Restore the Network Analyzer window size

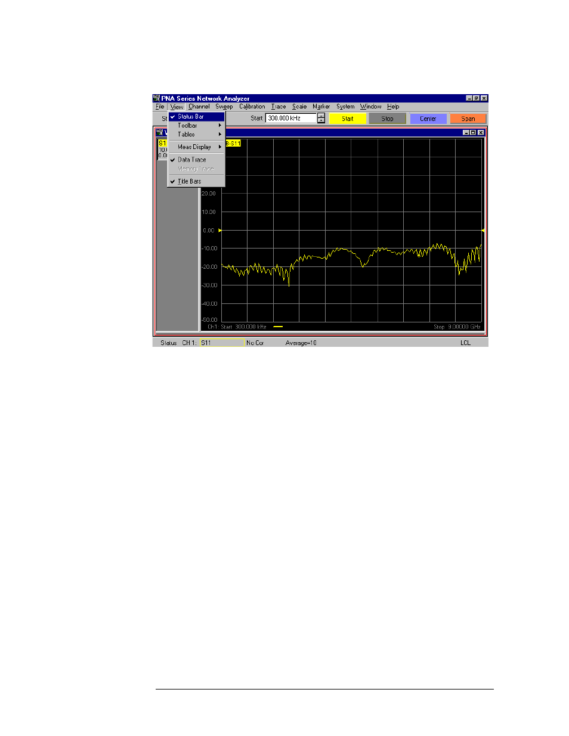477,98
